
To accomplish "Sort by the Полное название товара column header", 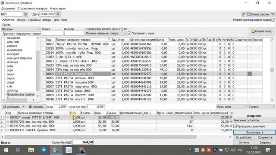I will pyautogui.click(x=83, y=40).
